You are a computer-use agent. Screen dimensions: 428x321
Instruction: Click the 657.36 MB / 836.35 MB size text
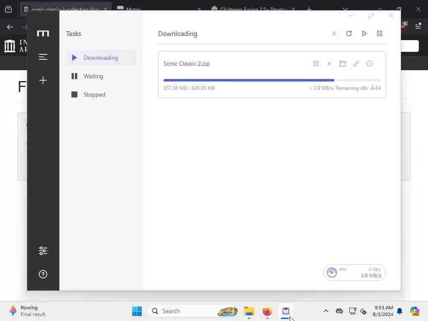pos(189,88)
